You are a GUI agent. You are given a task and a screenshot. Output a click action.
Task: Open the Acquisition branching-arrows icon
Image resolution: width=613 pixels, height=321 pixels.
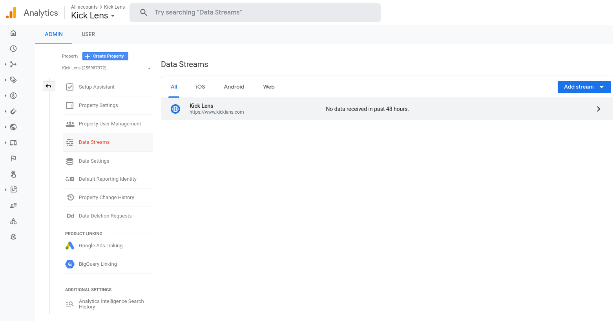click(x=13, y=64)
